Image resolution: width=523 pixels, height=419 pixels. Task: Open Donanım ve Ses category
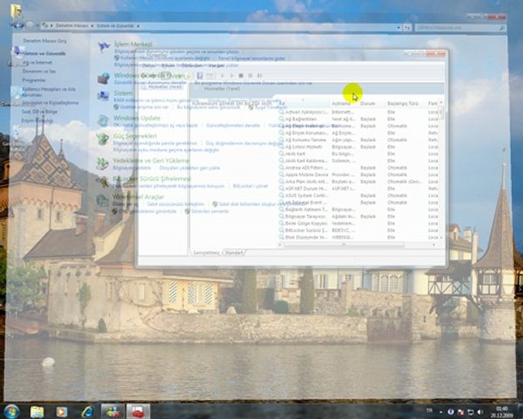[39, 71]
